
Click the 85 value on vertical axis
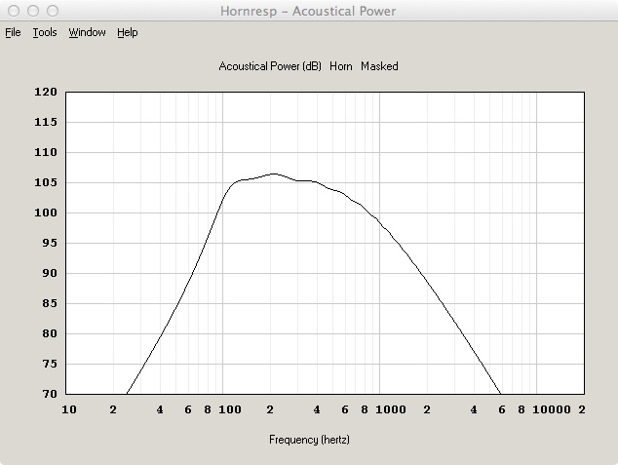(50, 303)
